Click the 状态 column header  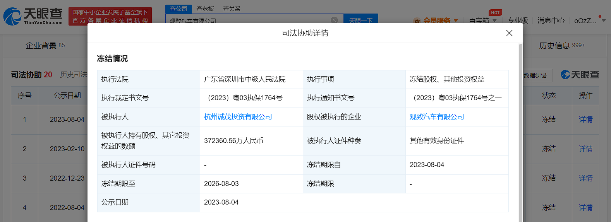[549, 96]
